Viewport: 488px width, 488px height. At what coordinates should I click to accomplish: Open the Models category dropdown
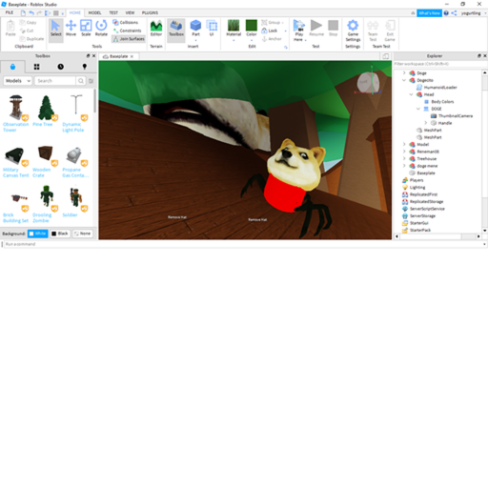[x=18, y=81]
